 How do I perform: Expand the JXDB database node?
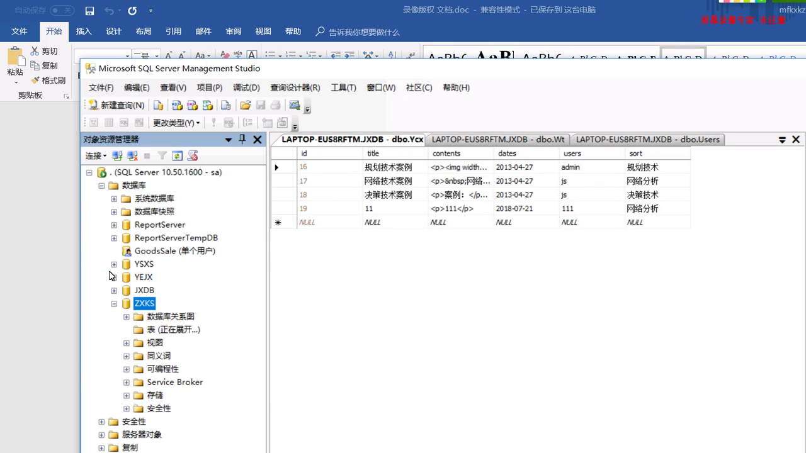pyautogui.click(x=114, y=291)
